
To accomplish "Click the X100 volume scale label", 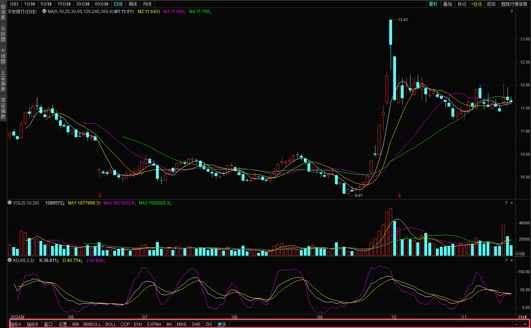I will coord(520,254).
